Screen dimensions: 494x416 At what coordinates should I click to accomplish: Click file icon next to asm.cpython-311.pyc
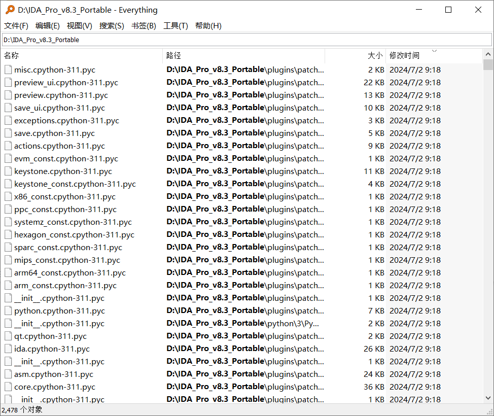pyautogui.click(x=8, y=374)
